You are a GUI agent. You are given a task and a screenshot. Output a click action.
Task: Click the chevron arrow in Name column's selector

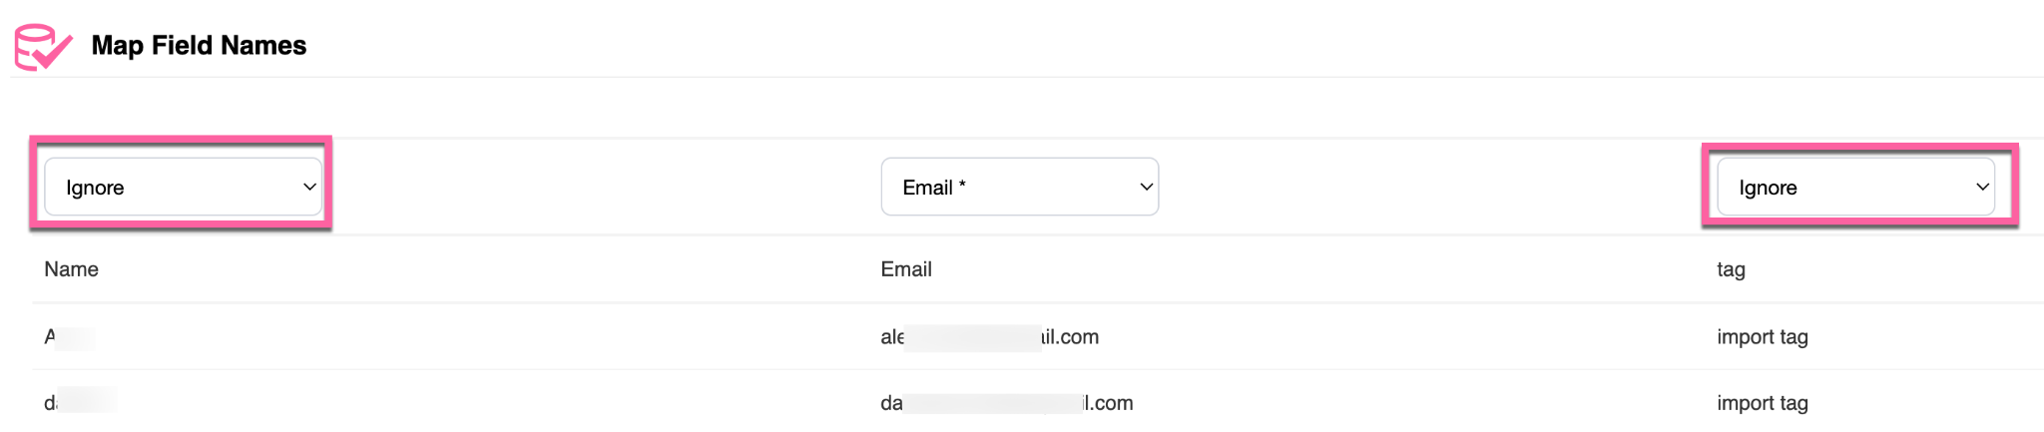(x=309, y=187)
